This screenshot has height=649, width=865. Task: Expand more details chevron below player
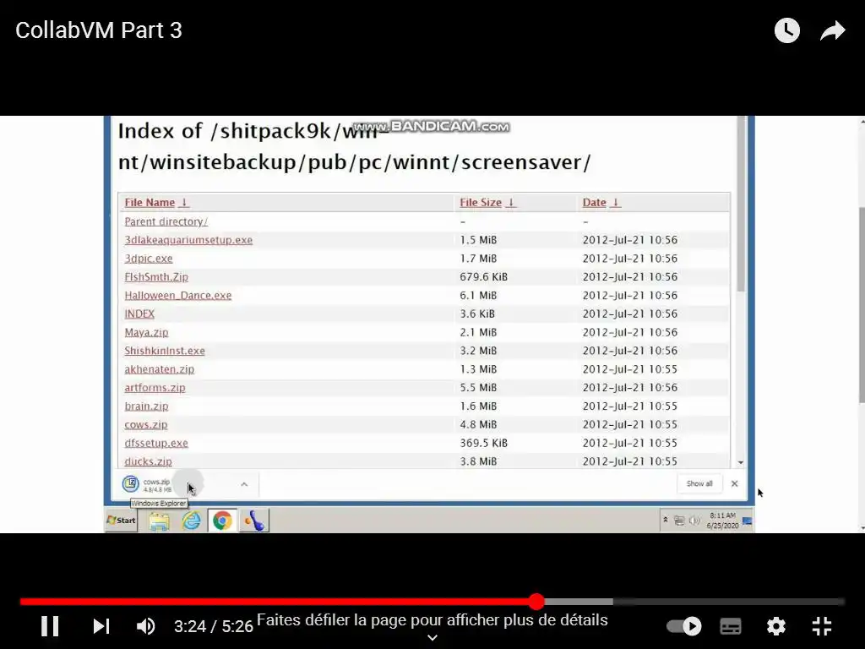[432, 638]
